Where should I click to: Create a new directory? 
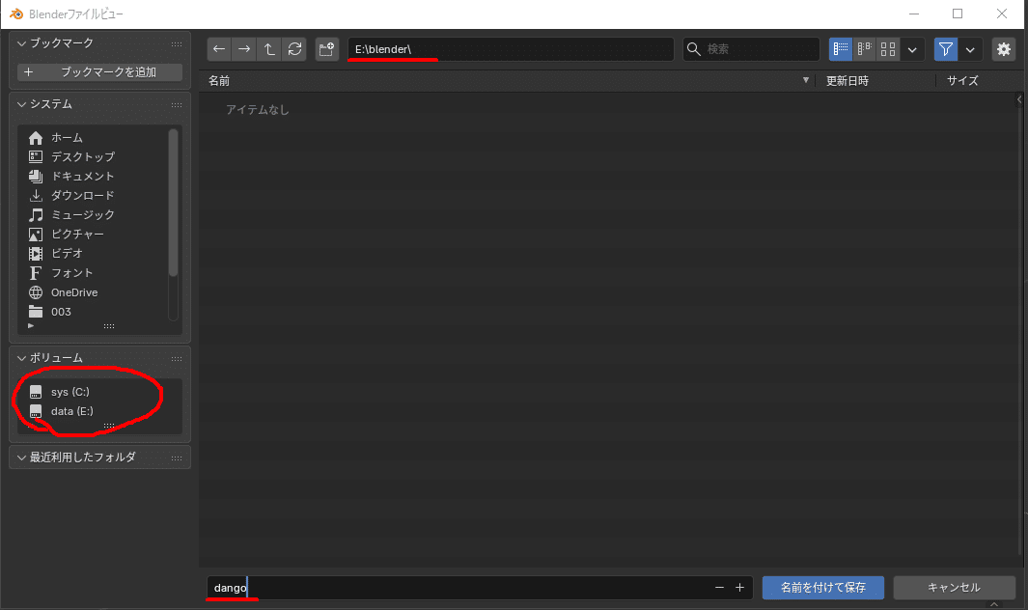tap(326, 49)
